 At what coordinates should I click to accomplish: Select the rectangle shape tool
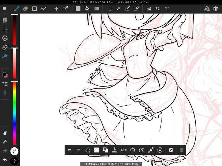tap(34, 9)
